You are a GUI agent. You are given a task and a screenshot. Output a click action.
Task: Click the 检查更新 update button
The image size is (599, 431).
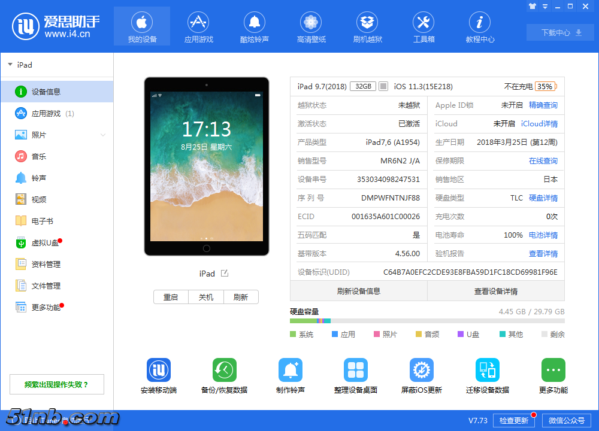514,421
